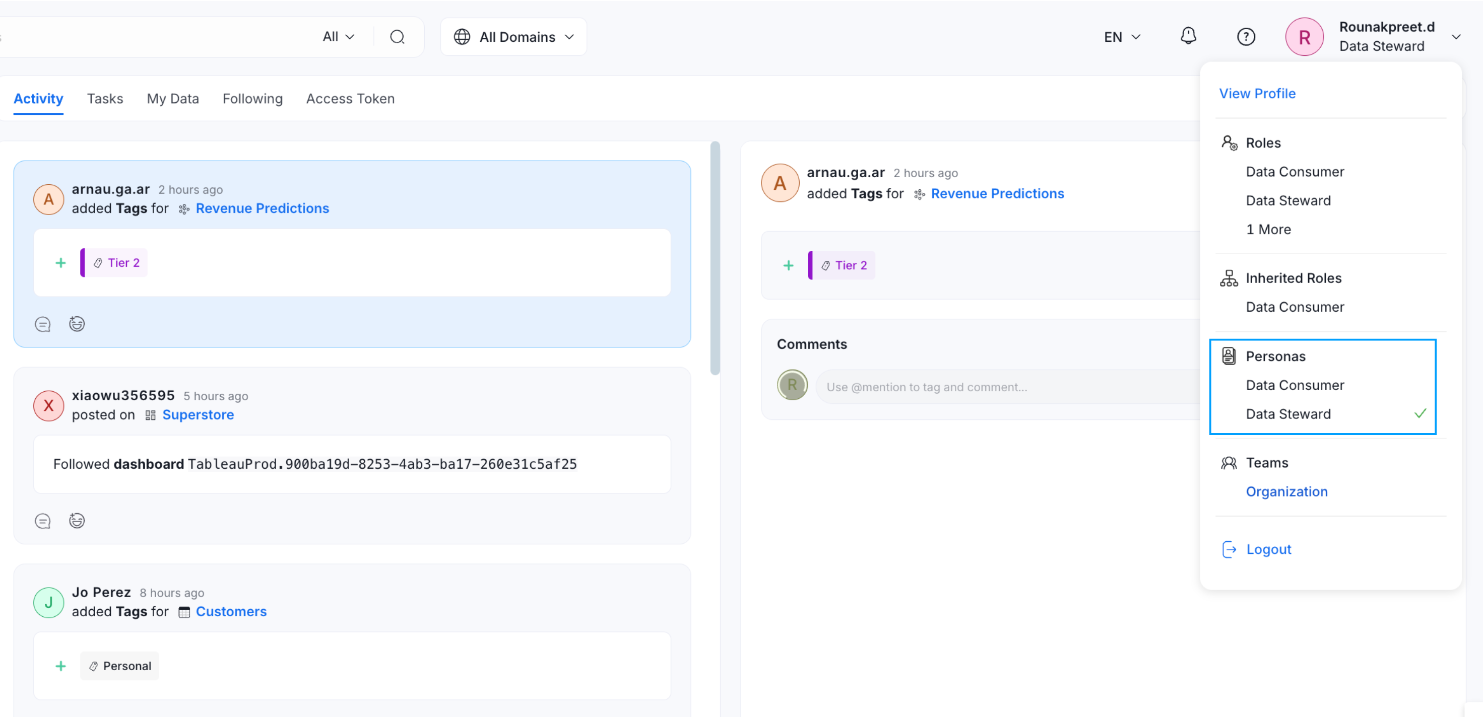The height and width of the screenshot is (717, 1483).
Task: Click Logout in the user menu
Action: (x=1268, y=549)
